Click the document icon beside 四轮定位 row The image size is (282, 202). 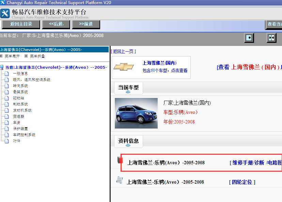point(120,180)
